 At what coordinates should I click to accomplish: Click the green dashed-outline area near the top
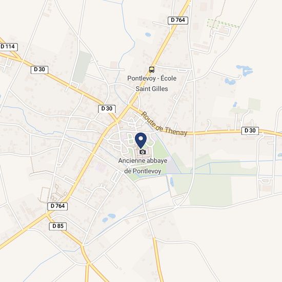[223, 24]
